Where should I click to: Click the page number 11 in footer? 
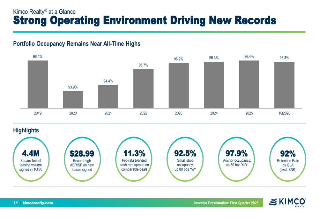(x=14, y=203)
